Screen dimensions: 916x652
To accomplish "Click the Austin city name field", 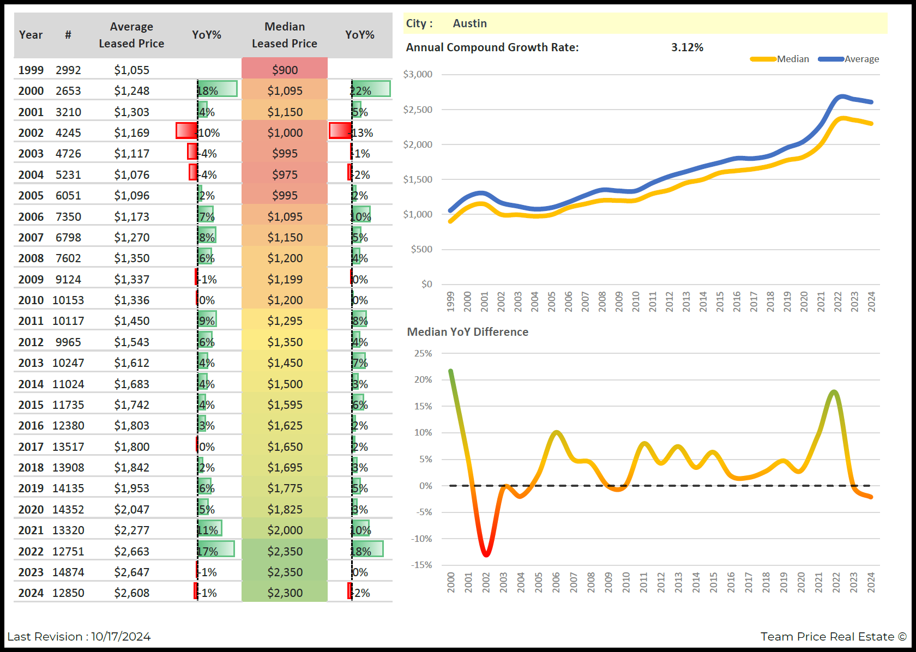I will [x=469, y=23].
